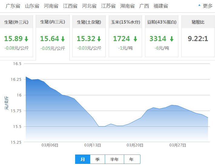The image size is (215, 166).
Task: Select the 月 time range button
Action: tap(83, 159)
